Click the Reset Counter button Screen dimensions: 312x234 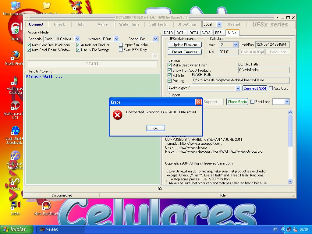[185, 52]
